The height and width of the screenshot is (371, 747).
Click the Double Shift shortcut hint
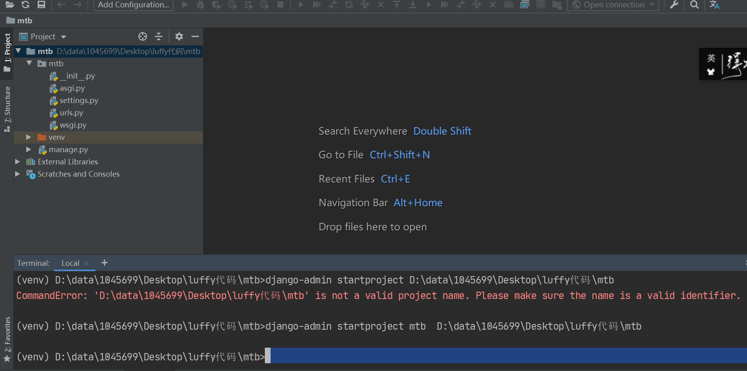click(x=442, y=131)
